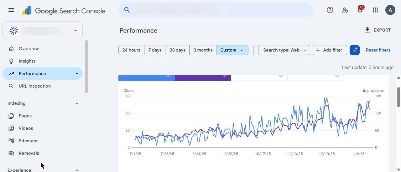Open the Videos indexing report
Viewport: 401px width, 172px height.
43,128
